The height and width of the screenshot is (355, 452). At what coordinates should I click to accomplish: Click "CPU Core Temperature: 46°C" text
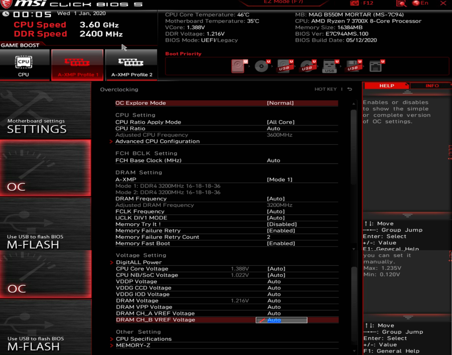(207, 14)
